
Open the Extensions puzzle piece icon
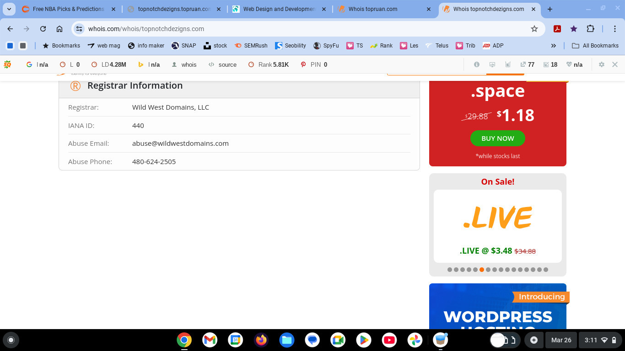point(590,29)
